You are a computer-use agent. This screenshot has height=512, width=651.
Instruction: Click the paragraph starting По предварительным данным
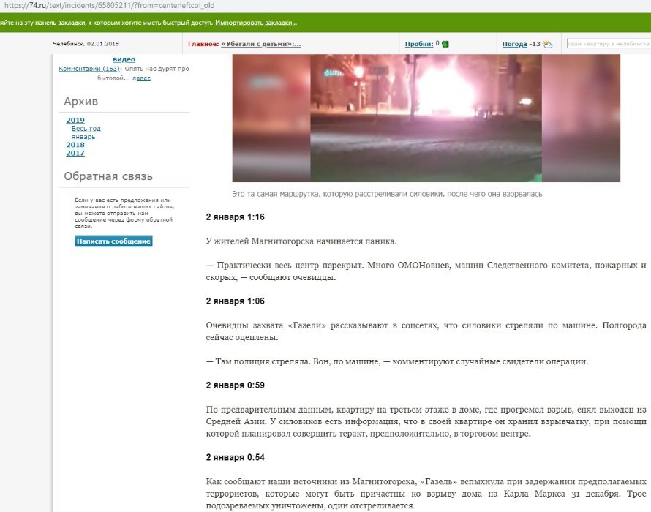click(426, 421)
